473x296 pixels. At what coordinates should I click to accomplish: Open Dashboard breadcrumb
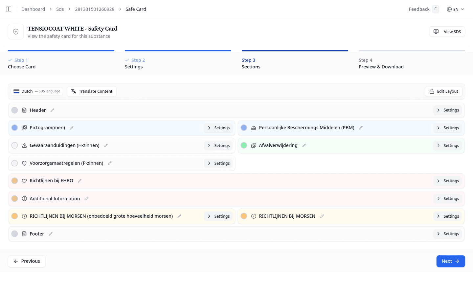pos(33,9)
